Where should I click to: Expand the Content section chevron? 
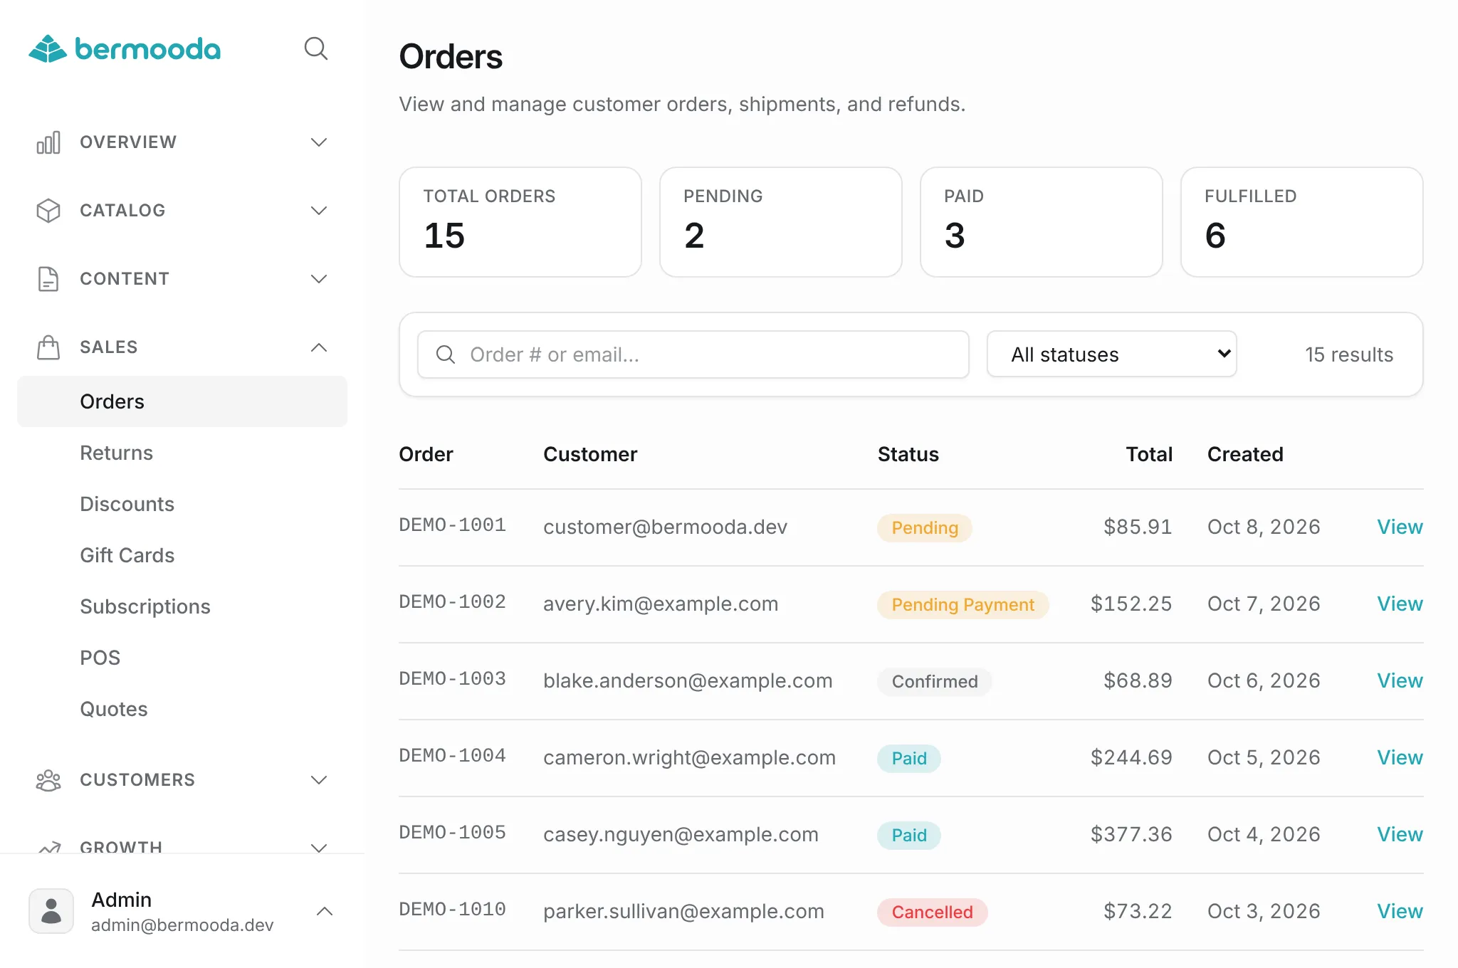pos(319,279)
